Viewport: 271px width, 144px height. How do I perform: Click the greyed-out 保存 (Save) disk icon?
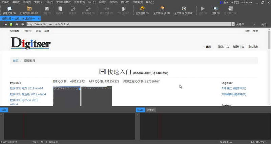tap(47, 8)
